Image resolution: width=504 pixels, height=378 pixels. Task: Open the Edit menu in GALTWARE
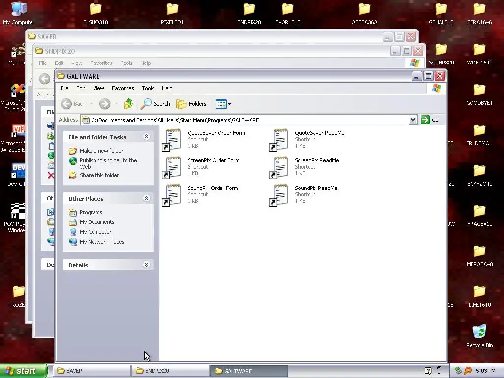81,88
